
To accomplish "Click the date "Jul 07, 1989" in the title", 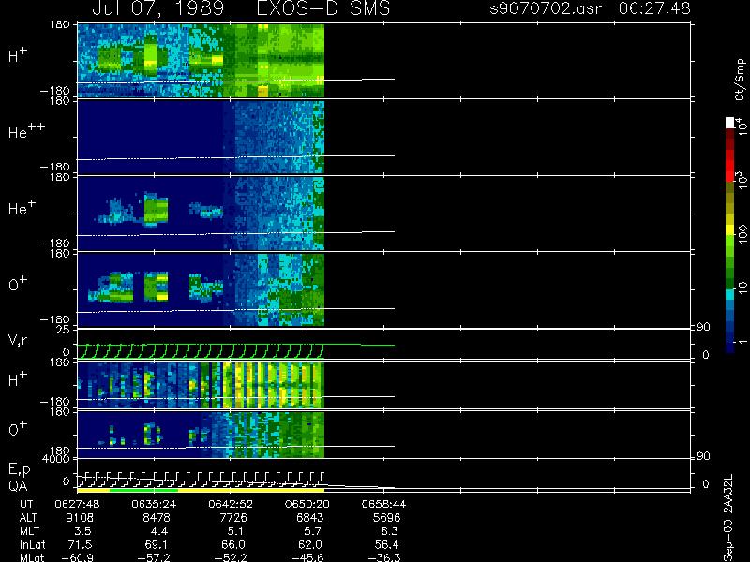I will pos(157,9).
